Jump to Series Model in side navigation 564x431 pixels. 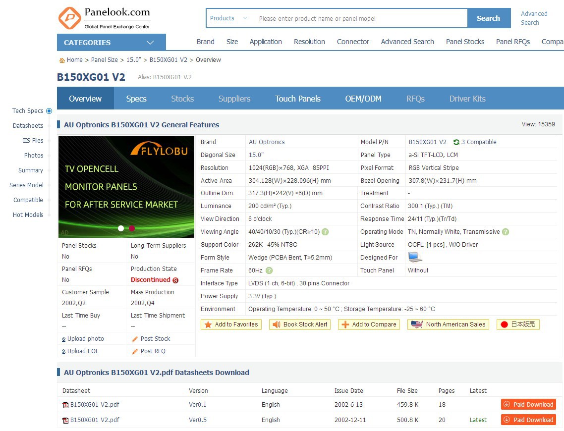[x=26, y=185]
